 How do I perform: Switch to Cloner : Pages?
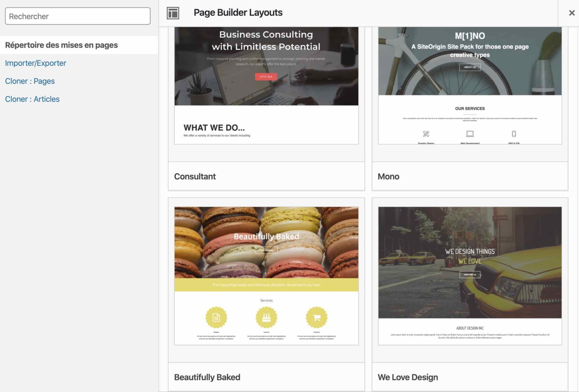pos(30,81)
